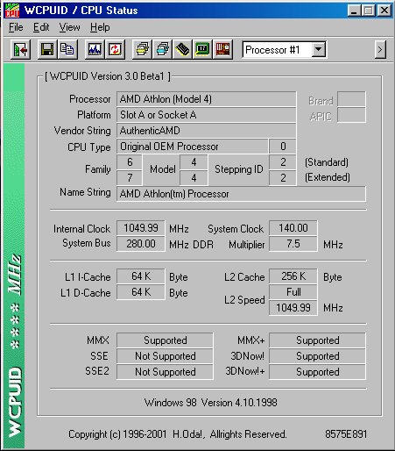The width and height of the screenshot is (395, 451).
Task: Close the WCPUID window
Action: tap(384, 11)
